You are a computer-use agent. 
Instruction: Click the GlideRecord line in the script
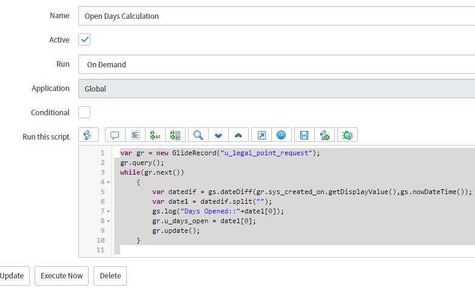tap(220, 153)
